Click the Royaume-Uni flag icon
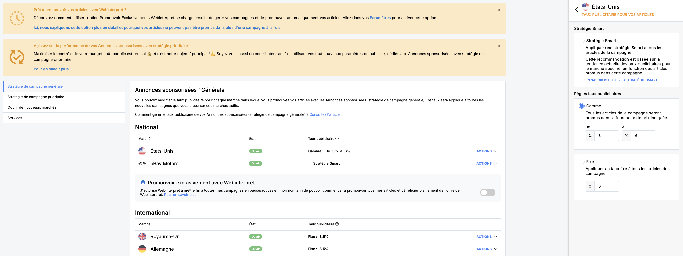683x256 pixels. (x=142, y=236)
